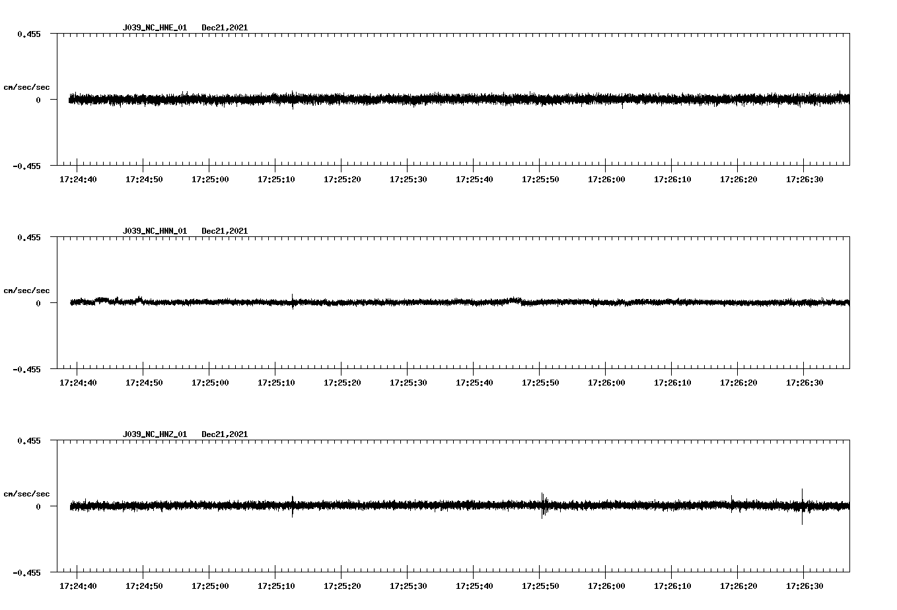Select time 17:26:00 on the HNE axis
Screen dimensions: 897x610
606,179
